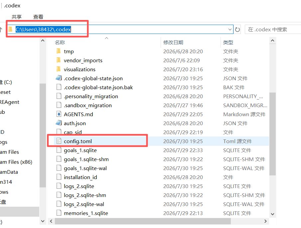Click the address bar path C:\Users\38432\.codex
Image resolution: width=301 pixels, height=228 pixels.
[x=43, y=29]
